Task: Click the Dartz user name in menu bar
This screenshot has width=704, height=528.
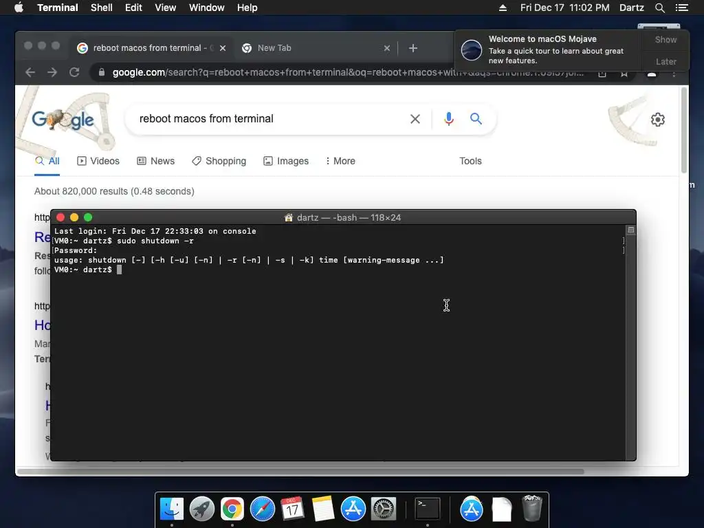Action: [631, 8]
